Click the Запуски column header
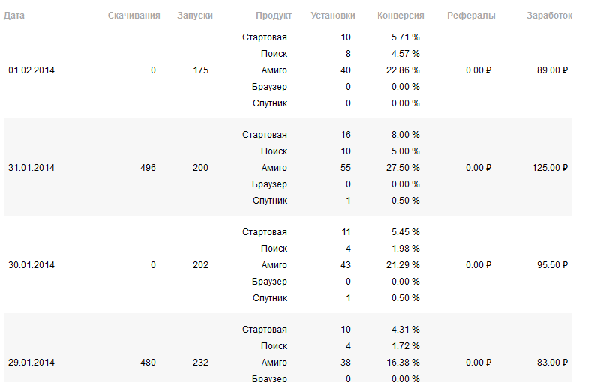This screenshot has height=382, width=597. pos(195,16)
